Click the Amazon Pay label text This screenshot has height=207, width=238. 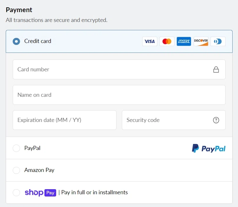pyautogui.click(x=39, y=170)
